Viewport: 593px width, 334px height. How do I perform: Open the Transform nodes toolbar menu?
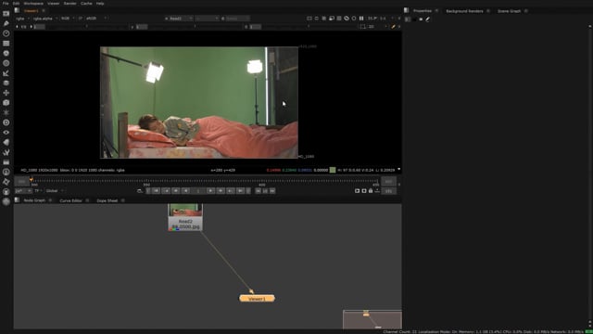pos(6,93)
